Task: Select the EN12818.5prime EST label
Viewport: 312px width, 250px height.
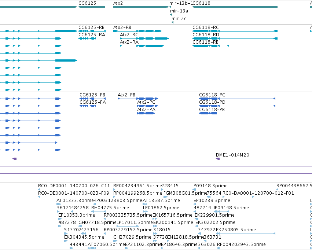Action: coord(186,237)
